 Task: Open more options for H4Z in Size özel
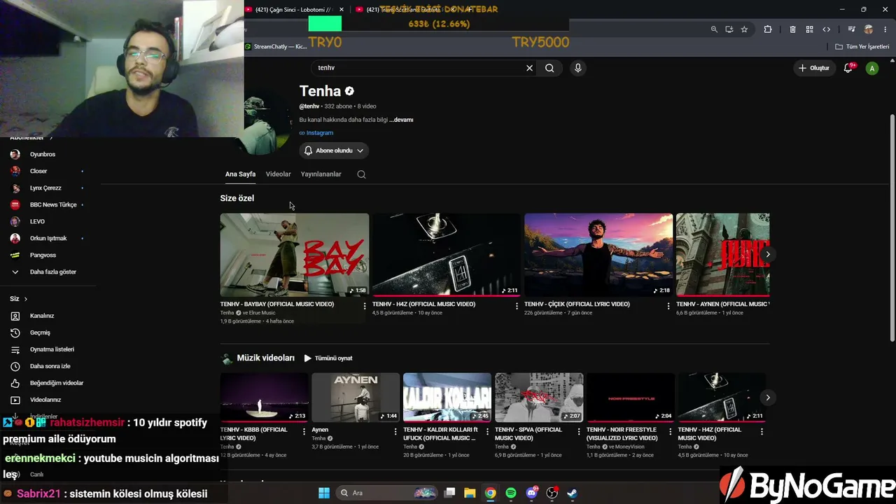517,306
